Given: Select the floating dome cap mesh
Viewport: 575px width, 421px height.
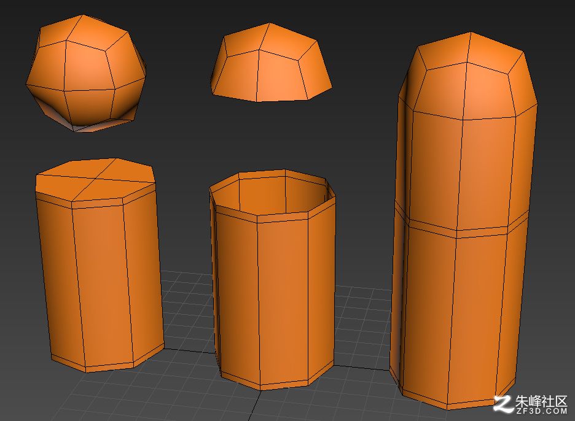Looking at the screenshot, I should point(271,62).
